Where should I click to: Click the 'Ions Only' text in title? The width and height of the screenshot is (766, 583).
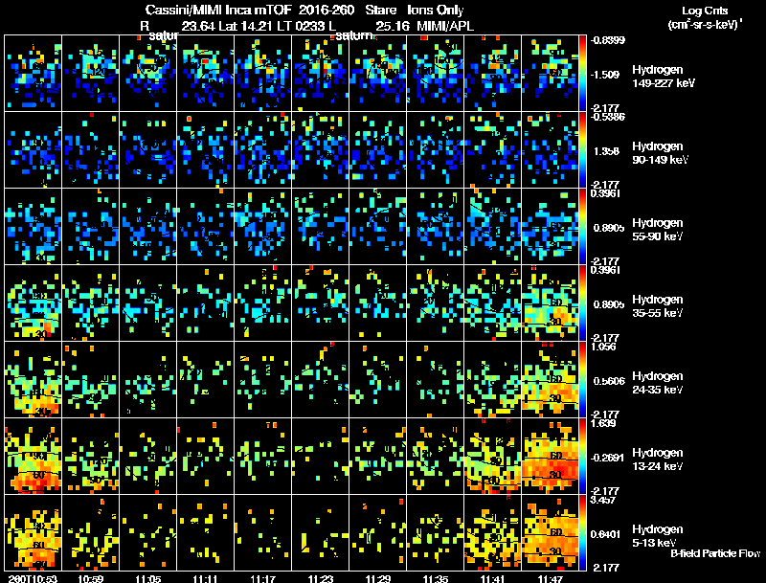436,10
